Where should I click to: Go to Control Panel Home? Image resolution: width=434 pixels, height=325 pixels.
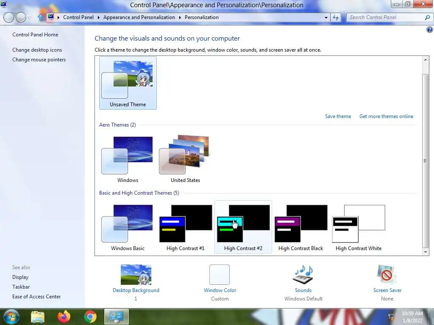(x=35, y=35)
